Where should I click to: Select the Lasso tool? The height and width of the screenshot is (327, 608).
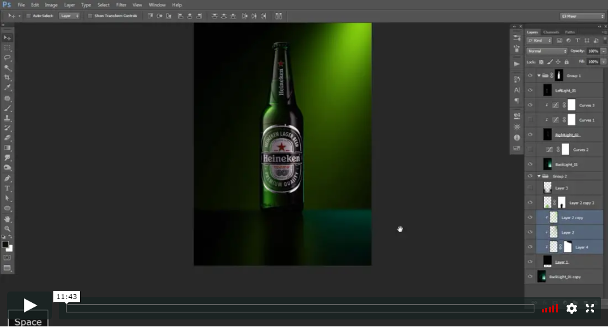coord(8,58)
